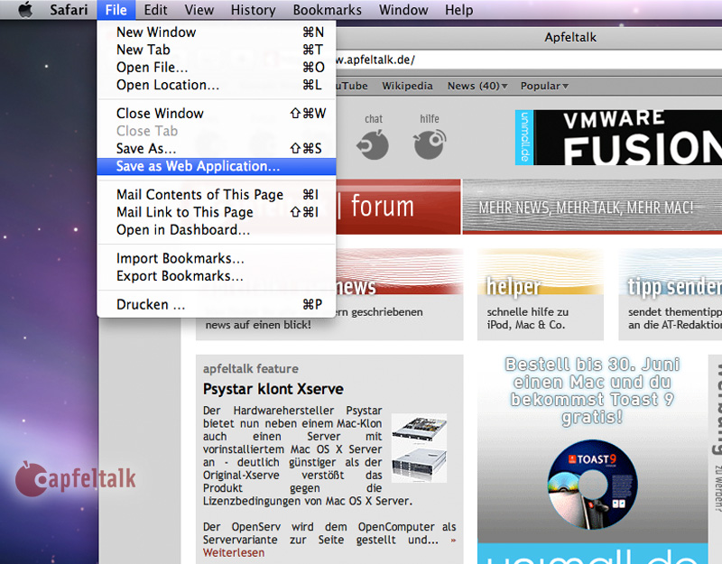Click the Xserve server thumbnail image
Screen dimensions: 722x564
419,448
